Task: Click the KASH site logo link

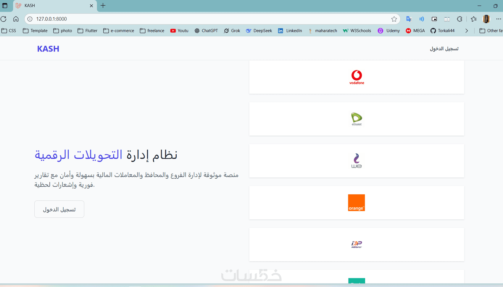Action: click(48, 49)
